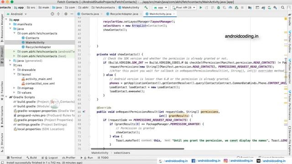Open the Pixel API 28 device dropdown
The image size is (292, 164).
[x=183, y=8]
